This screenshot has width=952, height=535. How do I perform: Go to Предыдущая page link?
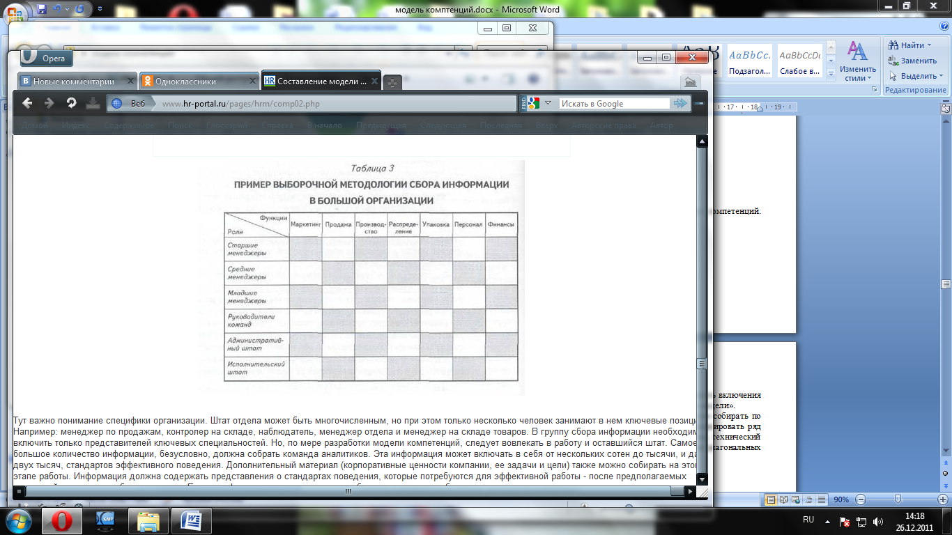[x=381, y=125]
